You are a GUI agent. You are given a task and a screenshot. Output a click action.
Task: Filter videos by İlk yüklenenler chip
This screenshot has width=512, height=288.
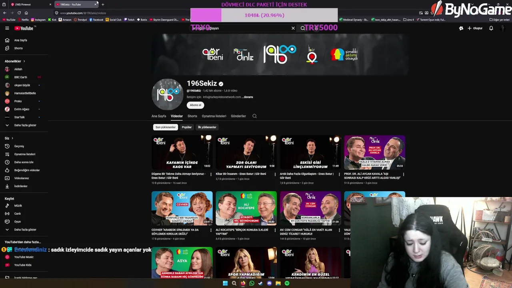(x=207, y=127)
